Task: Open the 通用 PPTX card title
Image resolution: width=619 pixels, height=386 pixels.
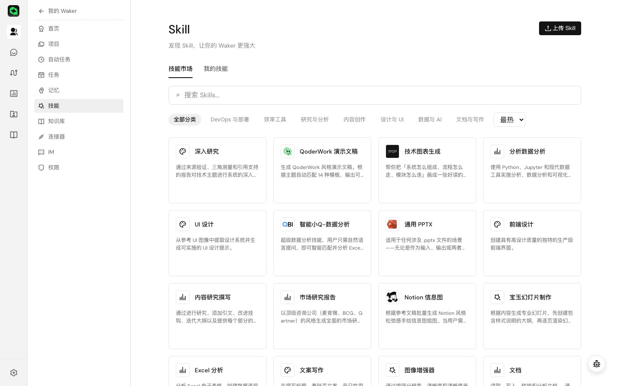Action: click(x=418, y=224)
